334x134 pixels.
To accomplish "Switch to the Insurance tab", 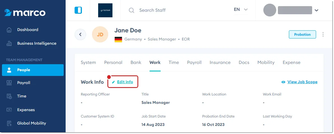I will click(x=220, y=63).
